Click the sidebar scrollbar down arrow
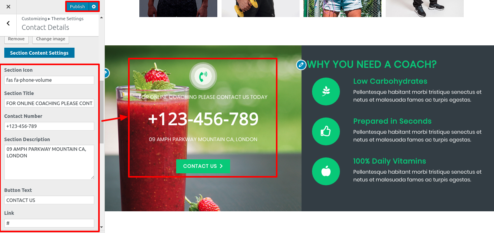The height and width of the screenshot is (233, 494). [x=102, y=227]
